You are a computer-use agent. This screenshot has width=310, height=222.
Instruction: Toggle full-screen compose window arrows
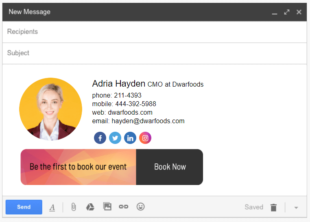click(x=287, y=12)
